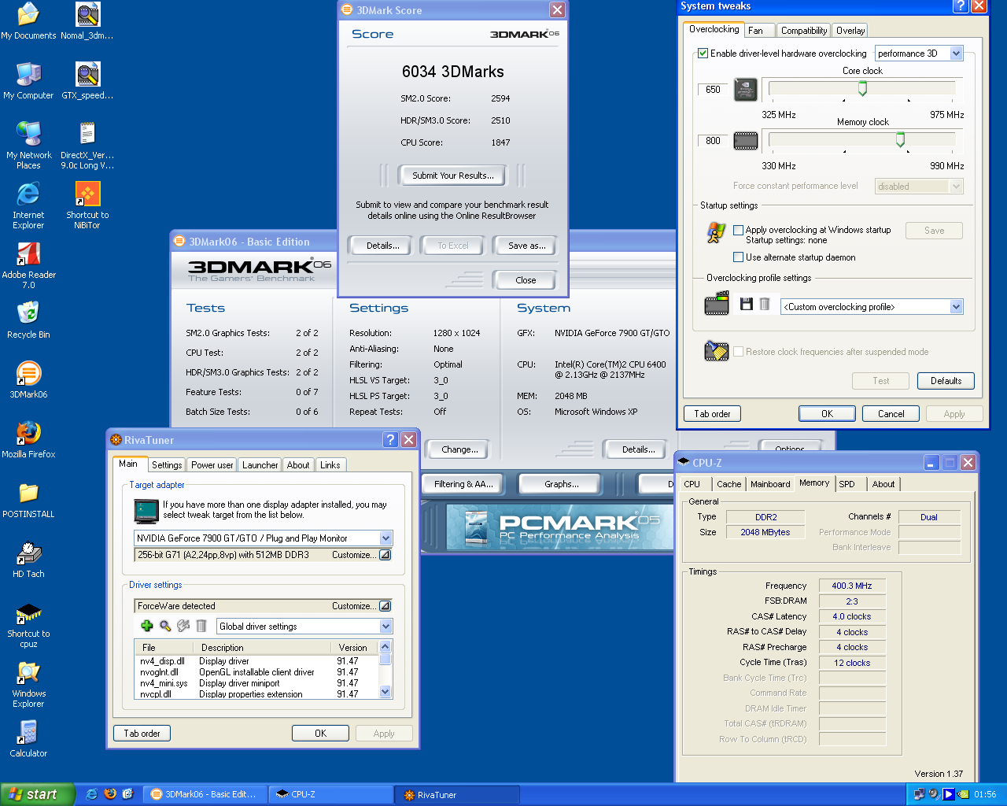The height and width of the screenshot is (806, 1007).
Task: Click Cancel in System tweaks
Action: coord(891,414)
